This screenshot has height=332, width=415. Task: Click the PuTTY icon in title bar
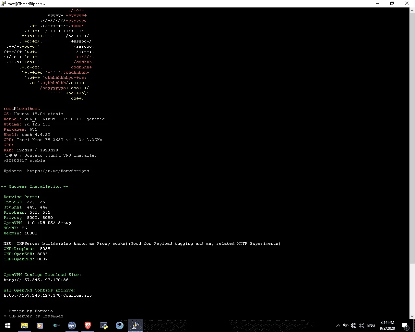pyautogui.click(x=4, y=4)
